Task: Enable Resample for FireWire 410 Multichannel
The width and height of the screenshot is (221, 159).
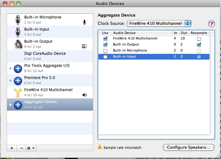Action: coord(199,39)
